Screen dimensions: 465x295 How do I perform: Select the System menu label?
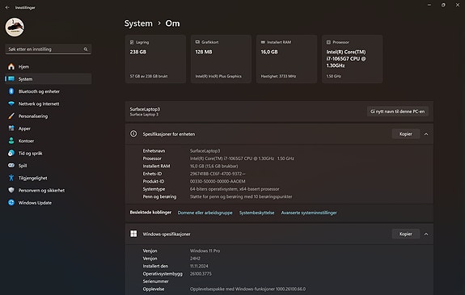[26, 79]
